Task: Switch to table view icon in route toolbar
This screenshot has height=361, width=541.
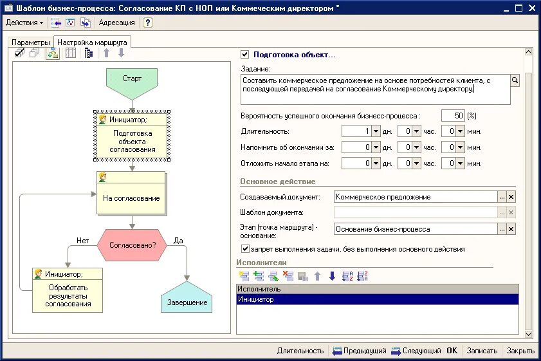Action: (x=71, y=53)
